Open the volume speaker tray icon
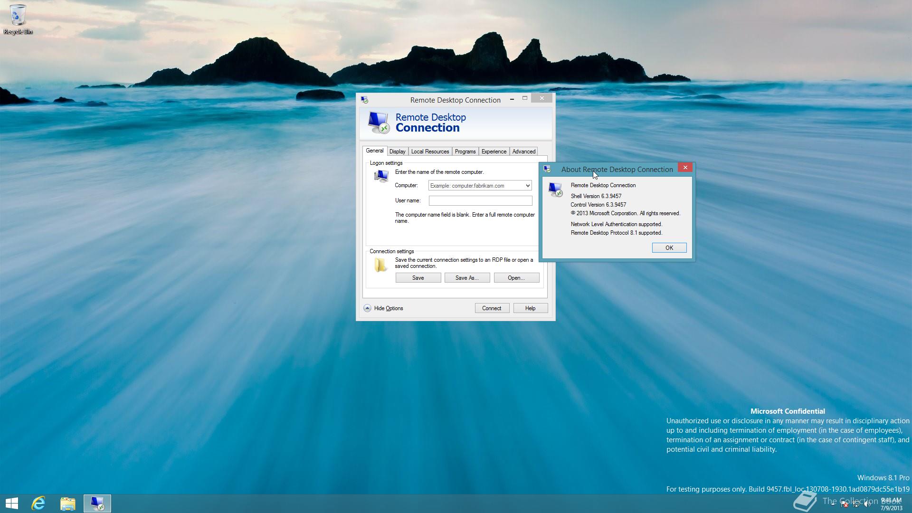 (x=867, y=504)
